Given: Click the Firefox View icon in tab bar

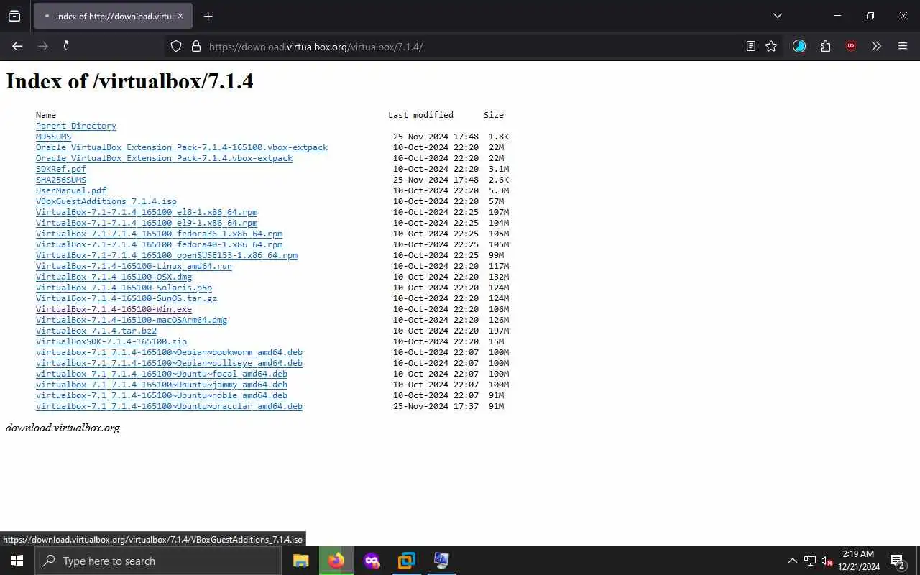Looking at the screenshot, I should 14,16.
